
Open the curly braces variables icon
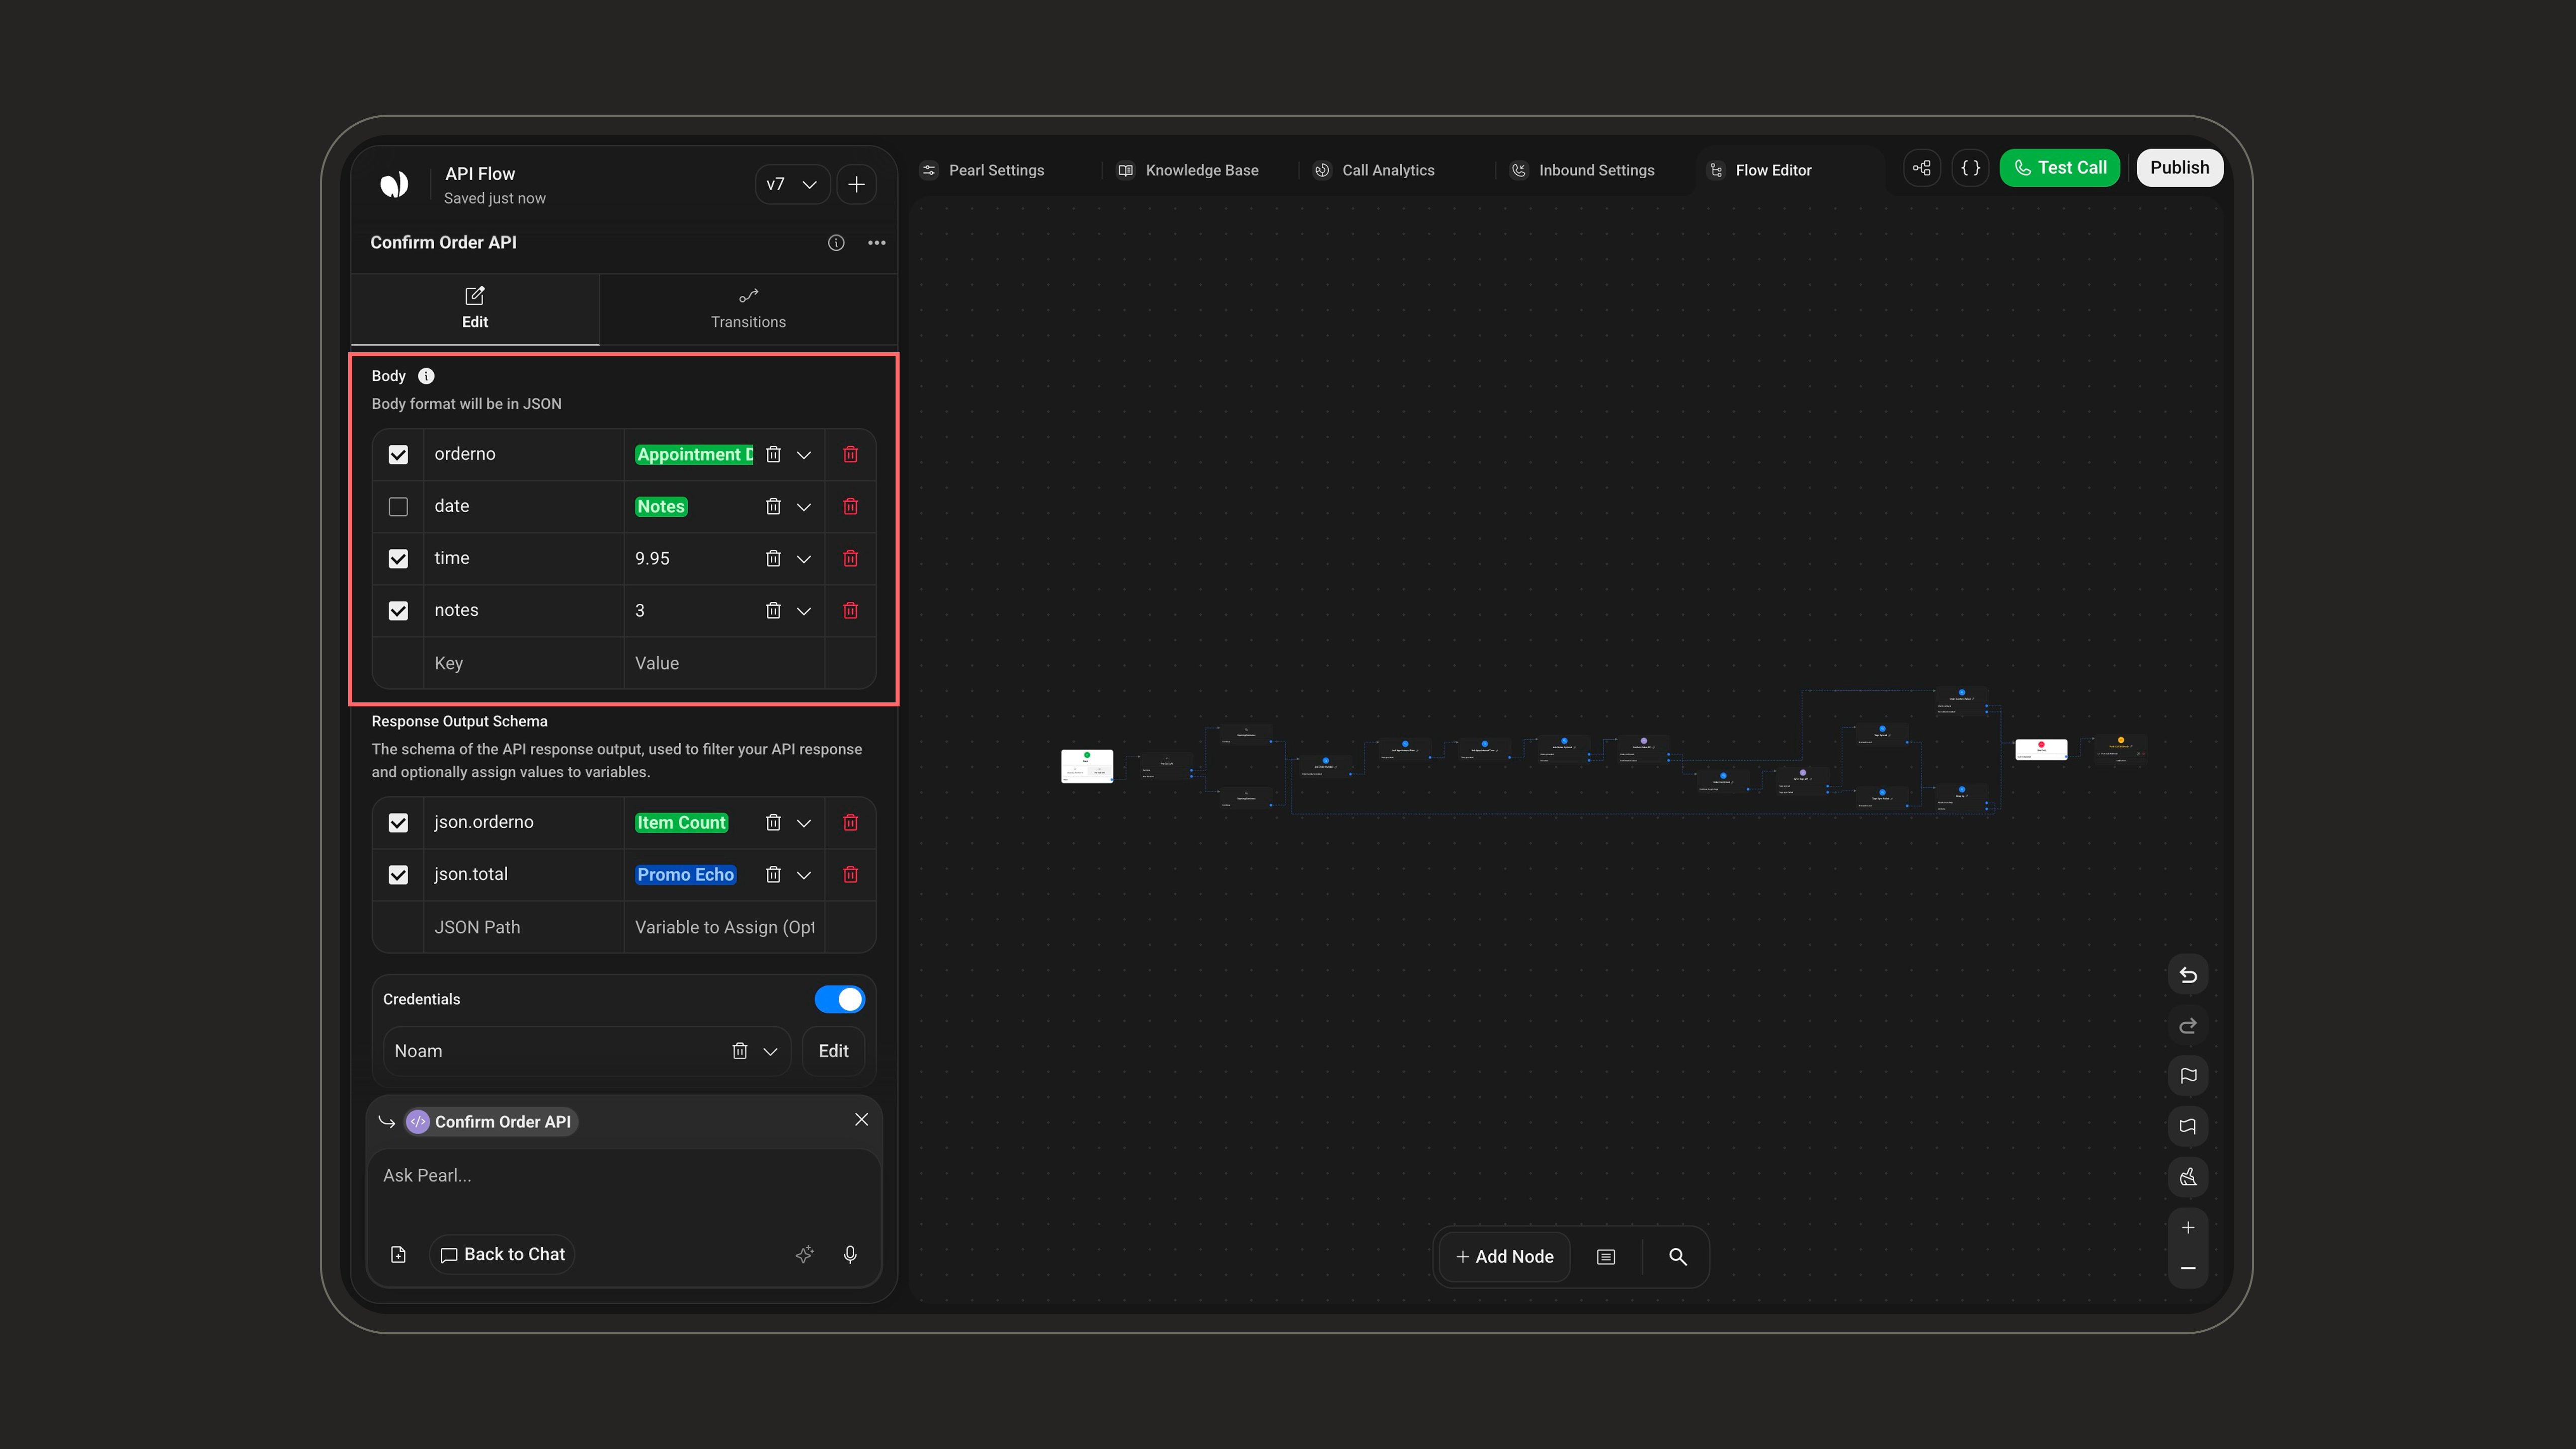(x=1970, y=168)
